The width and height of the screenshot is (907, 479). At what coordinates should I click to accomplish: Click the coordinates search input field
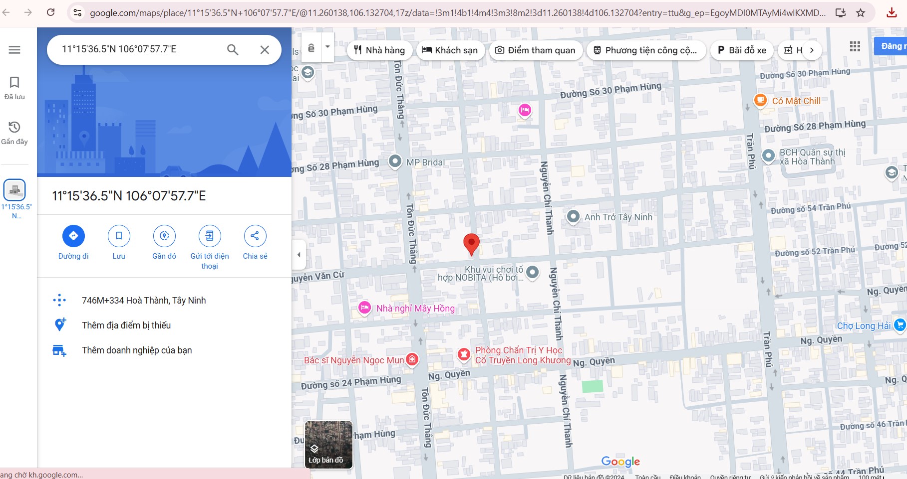(140, 49)
